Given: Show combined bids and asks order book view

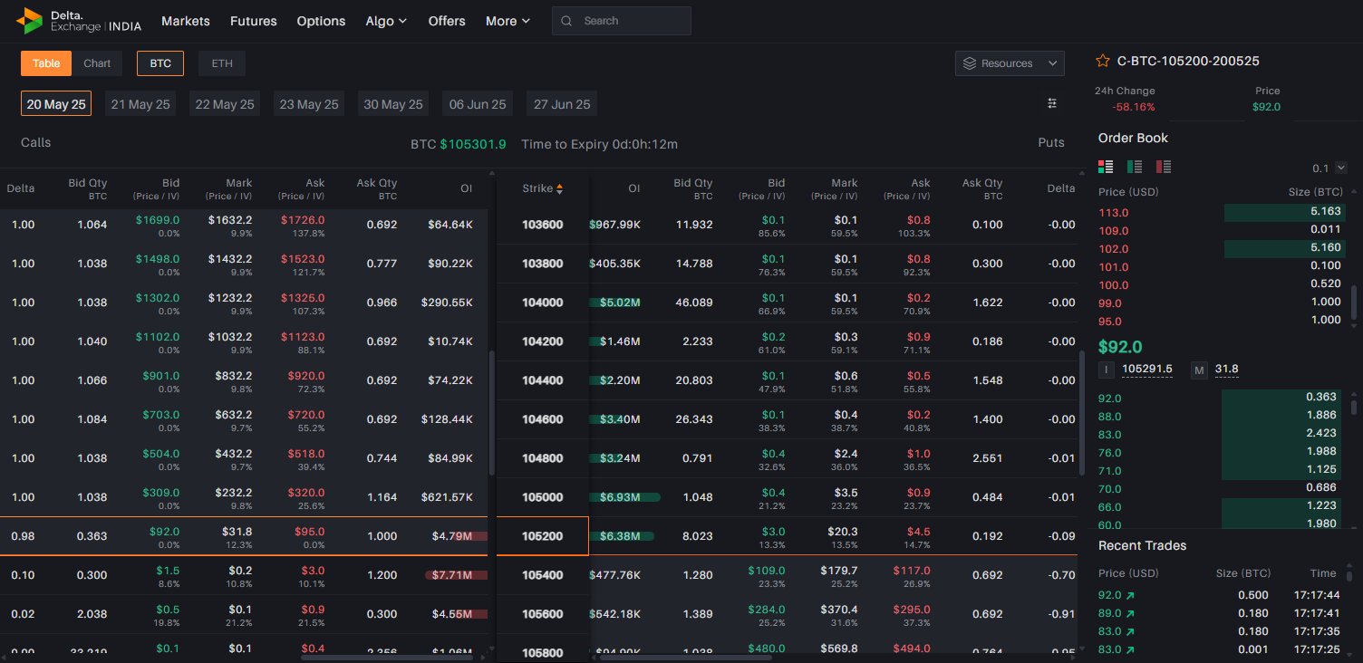Looking at the screenshot, I should [x=1106, y=167].
